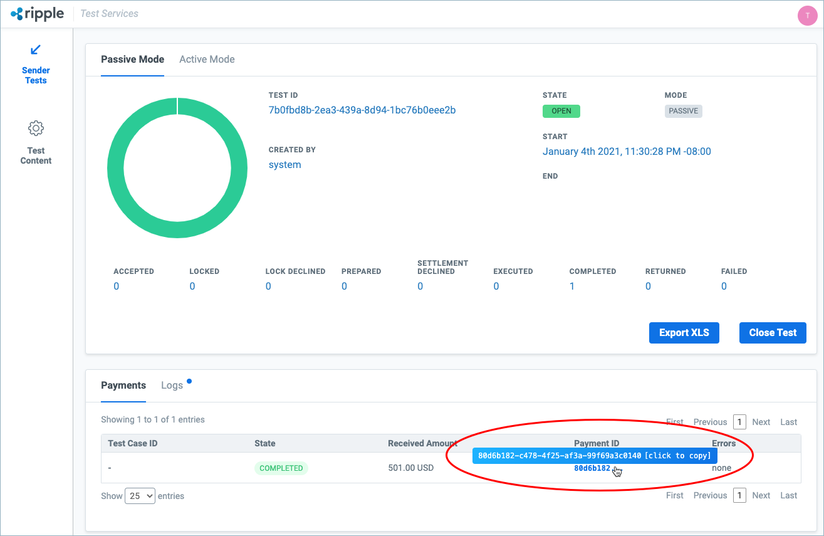Click the green donut chart
Image resolution: width=824 pixels, height=536 pixels.
point(177,100)
